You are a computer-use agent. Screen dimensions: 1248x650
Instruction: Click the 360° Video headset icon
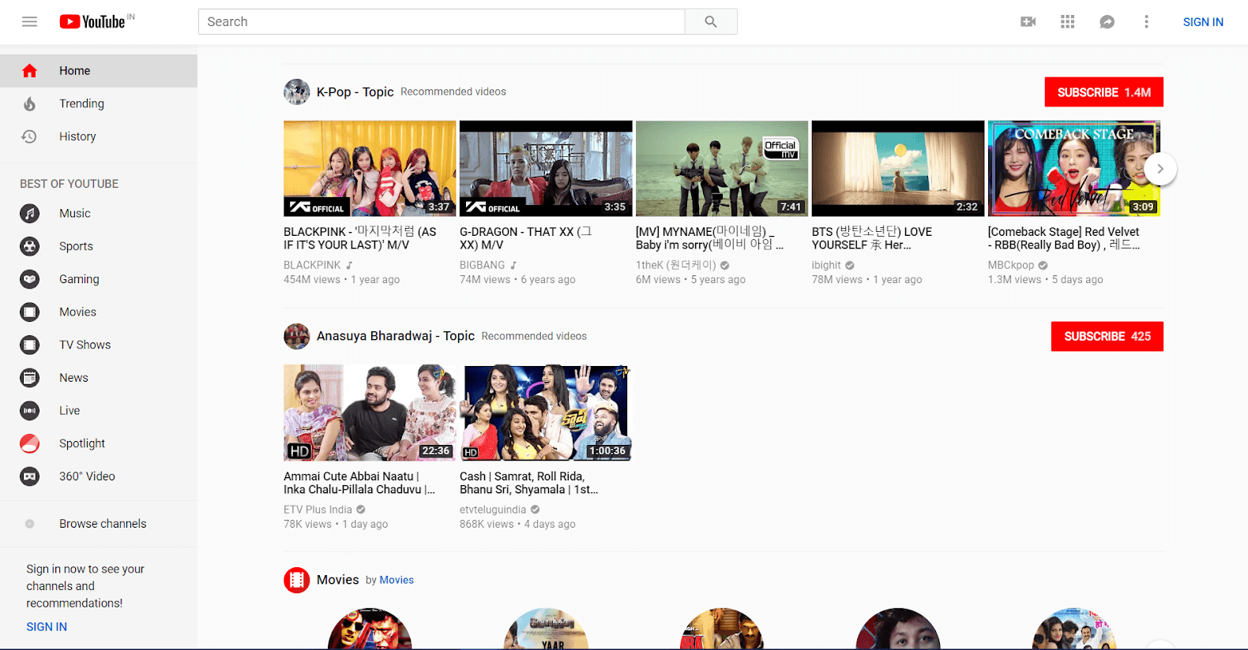29,476
